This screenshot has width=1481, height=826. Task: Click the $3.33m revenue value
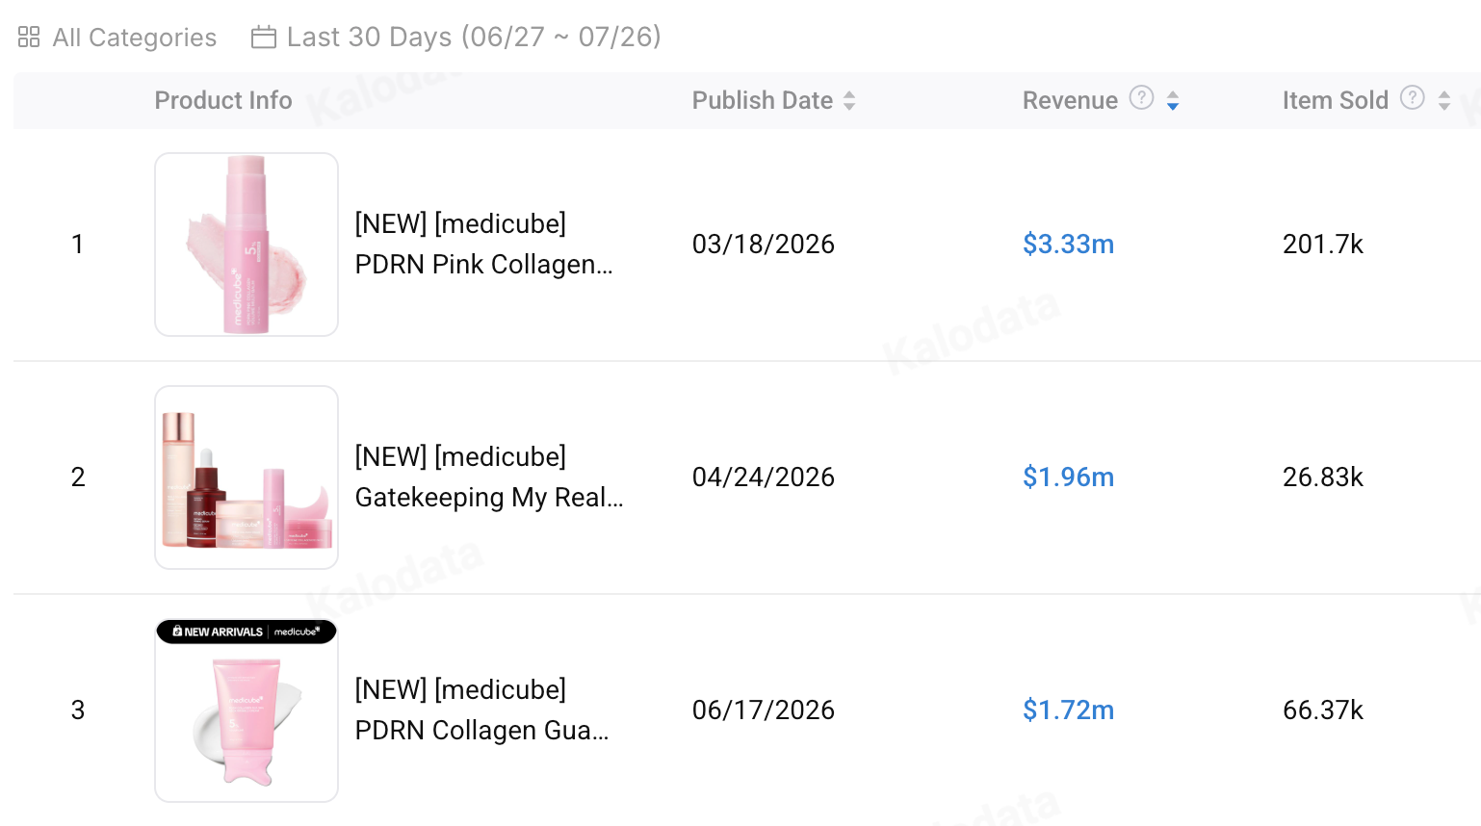tap(1068, 244)
